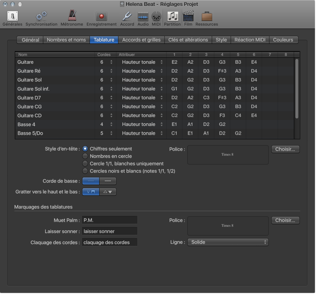316x294 pixels.
Task: Open the Ligne Solide dropdown
Action: point(228,242)
